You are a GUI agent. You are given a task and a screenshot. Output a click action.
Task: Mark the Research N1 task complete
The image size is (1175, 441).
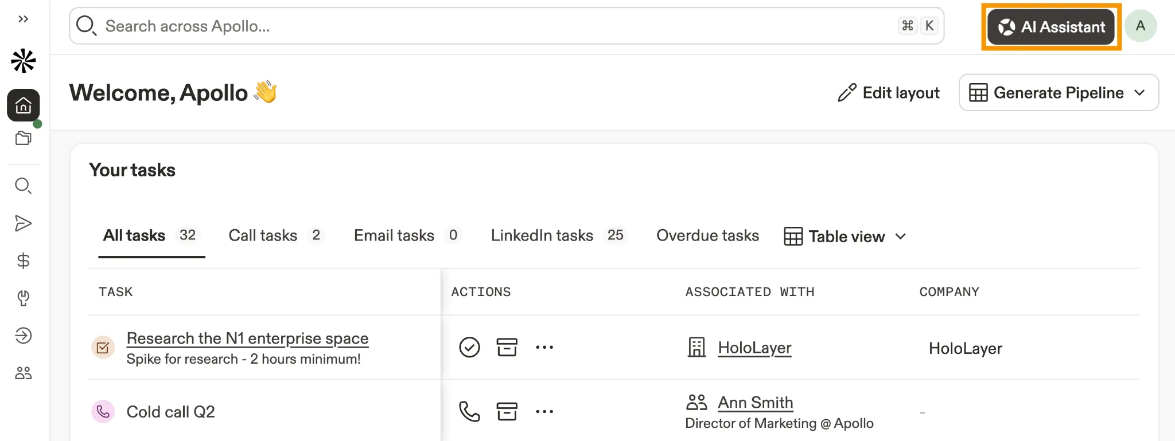pyautogui.click(x=469, y=347)
